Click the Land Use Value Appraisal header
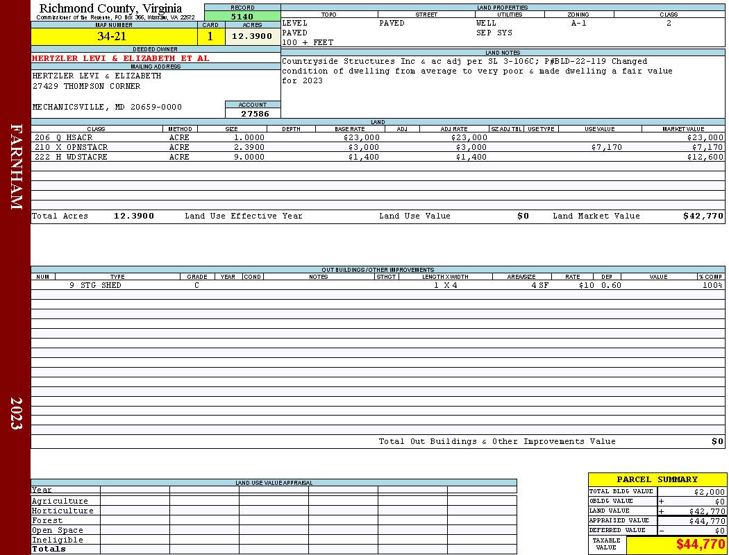729x555 pixels. pyautogui.click(x=274, y=483)
